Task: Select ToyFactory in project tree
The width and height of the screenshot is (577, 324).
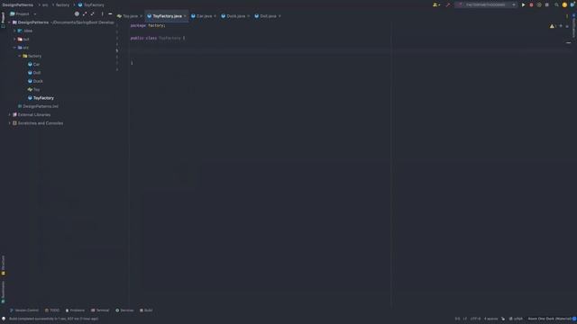Action: (x=43, y=98)
